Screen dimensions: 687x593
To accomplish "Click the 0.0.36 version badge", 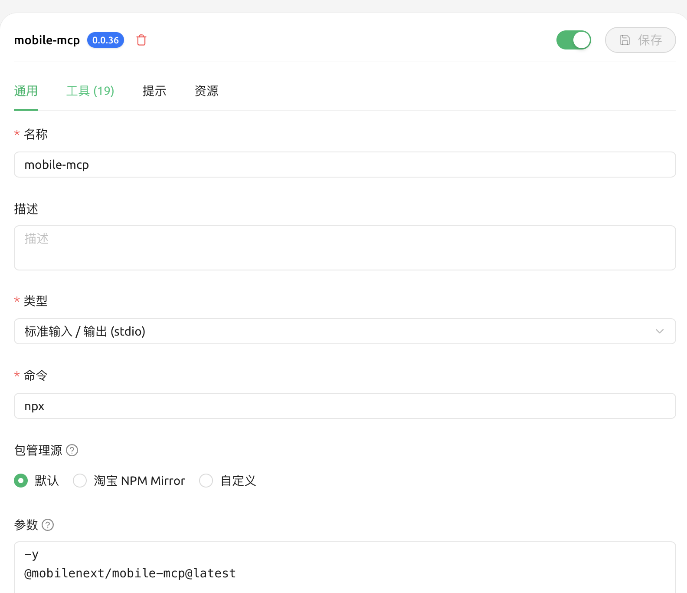I will pyautogui.click(x=105, y=40).
